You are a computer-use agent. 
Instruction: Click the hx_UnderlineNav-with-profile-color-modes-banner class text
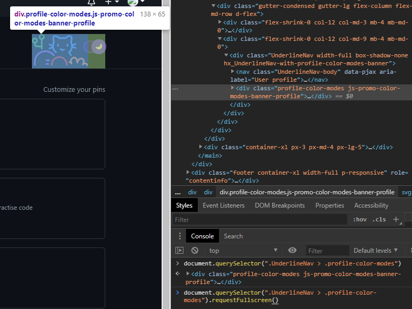point(307,63)
